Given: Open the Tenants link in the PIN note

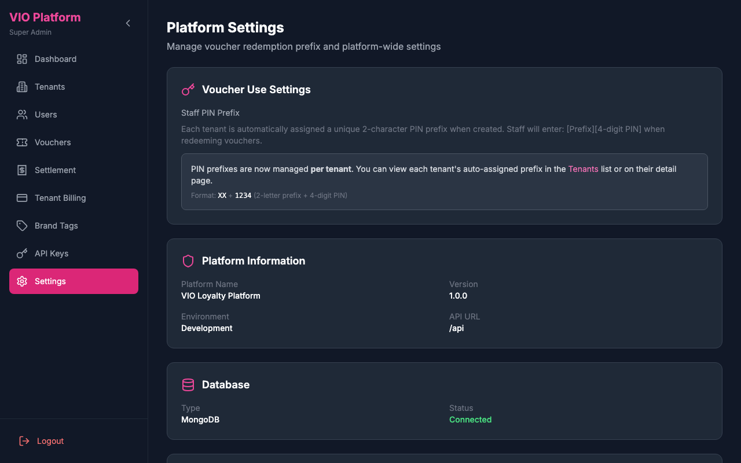Looking at the screenshot, I should pos(582,168).
